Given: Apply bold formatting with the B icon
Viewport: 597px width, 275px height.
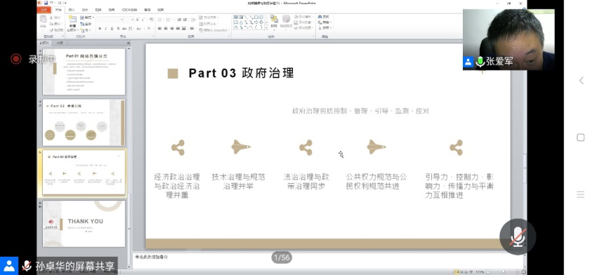Looking at the screenshot, I should pyautogui.click(x=100, y=29).
